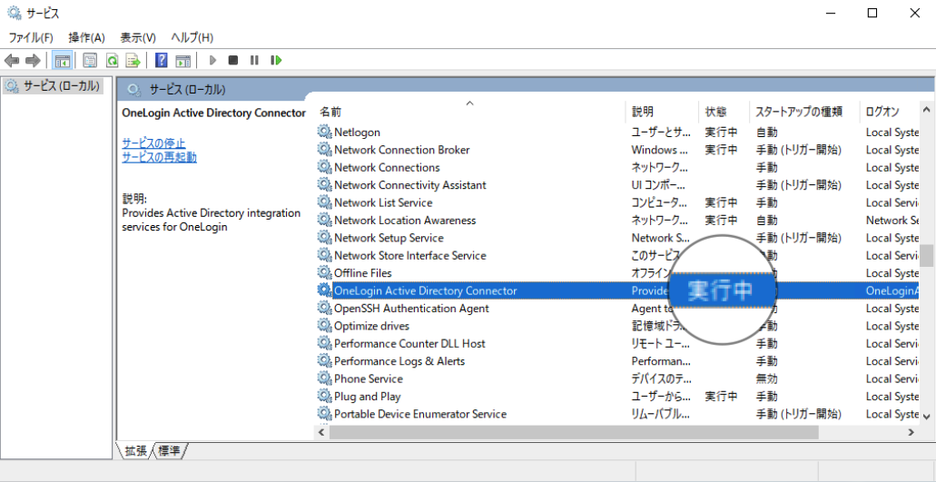The height and width of the screenshot is (482, 936).
Task: Click the Forward arrow toolbar icon
Action: point(33,60)
